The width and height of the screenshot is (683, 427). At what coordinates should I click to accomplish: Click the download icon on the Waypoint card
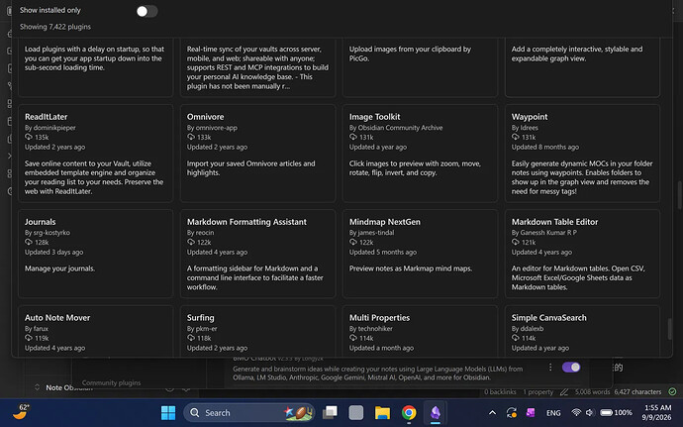(x=516, y=137)
